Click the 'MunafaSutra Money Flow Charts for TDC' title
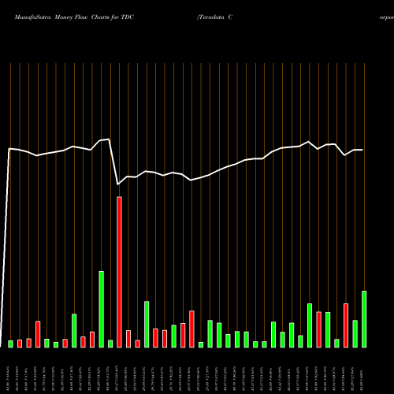 (74, 17)
